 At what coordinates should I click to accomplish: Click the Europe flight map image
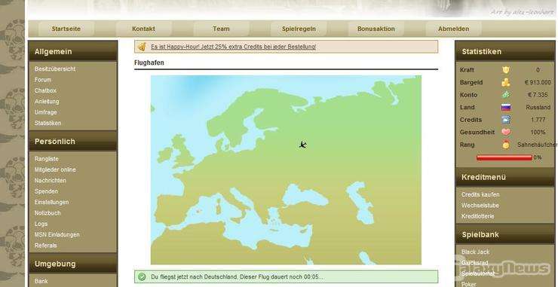pyautogui.click(x=286, y=169)
